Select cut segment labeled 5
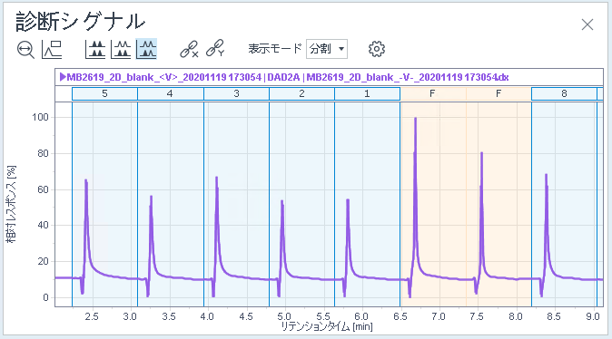The height and width of the screenshot is (339, 612). point(104,93)
